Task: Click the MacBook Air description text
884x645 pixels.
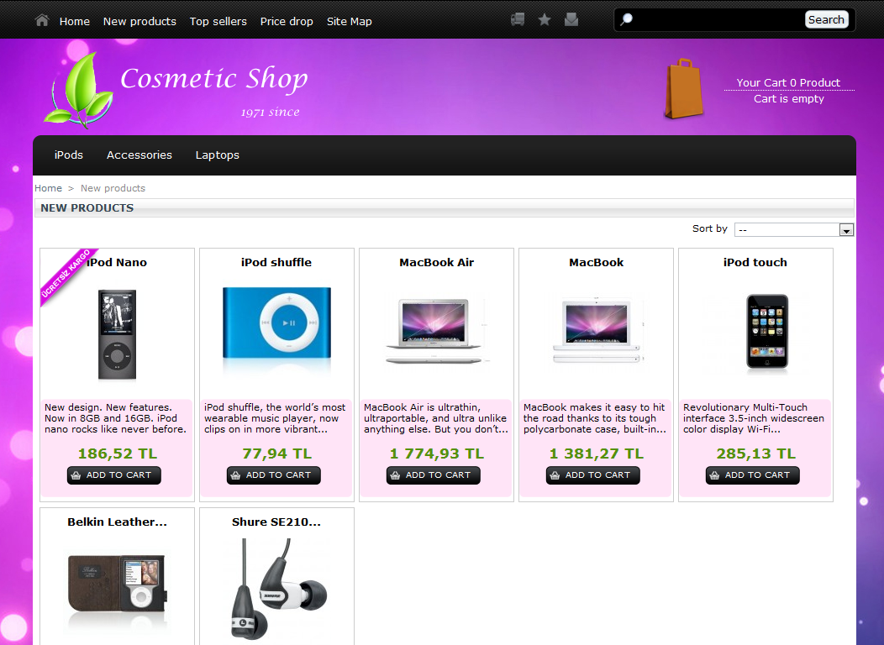Action: pos(436,418)
